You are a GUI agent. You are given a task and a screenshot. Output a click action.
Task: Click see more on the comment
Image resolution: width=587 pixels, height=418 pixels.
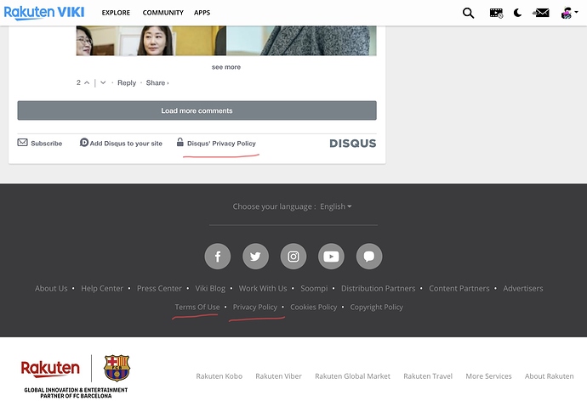226,67
